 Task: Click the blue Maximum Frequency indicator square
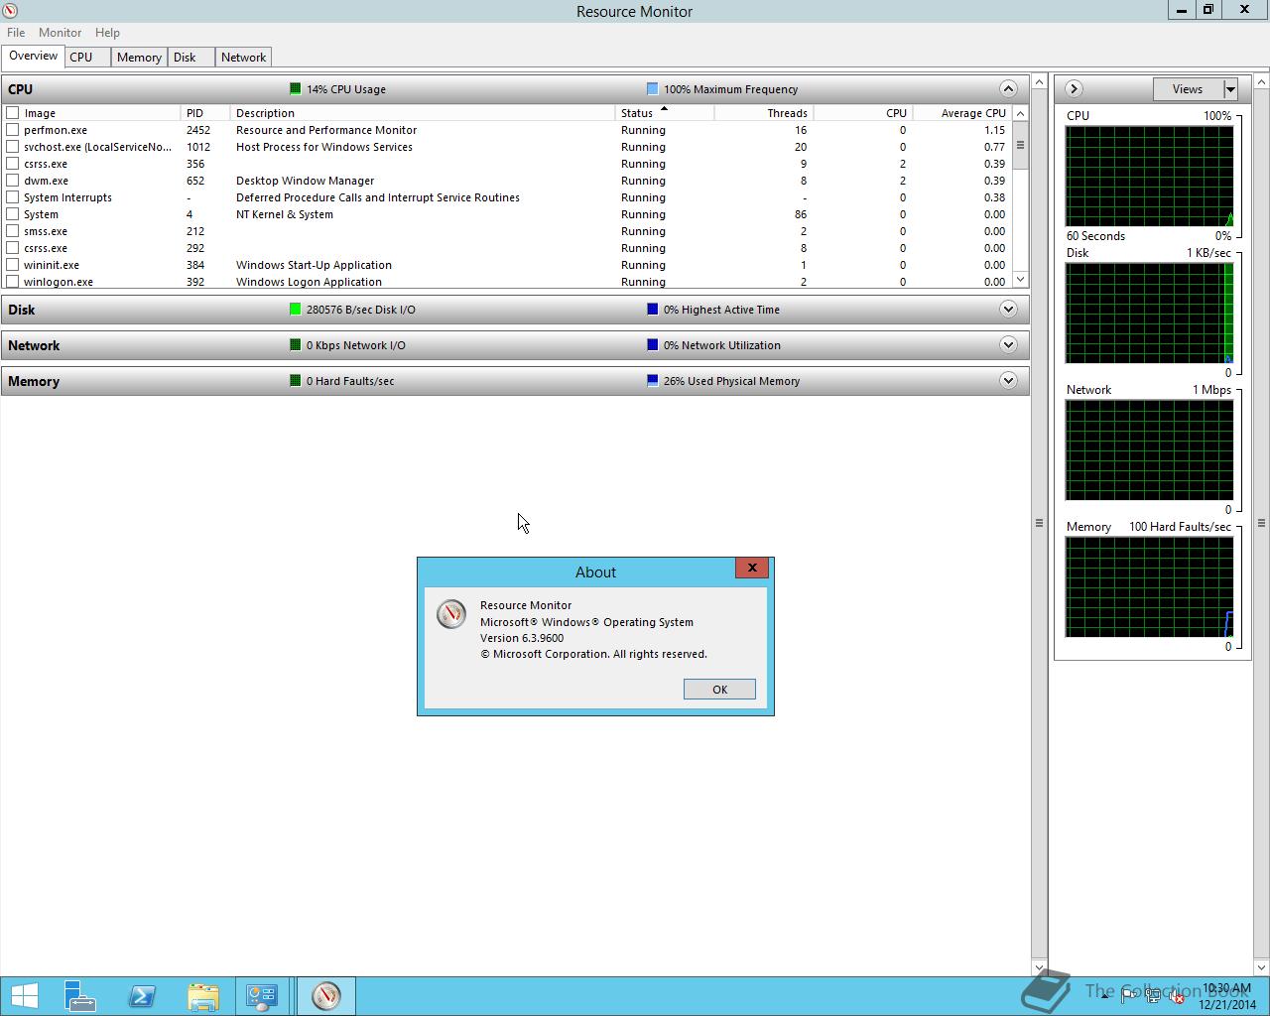[652, 89]
